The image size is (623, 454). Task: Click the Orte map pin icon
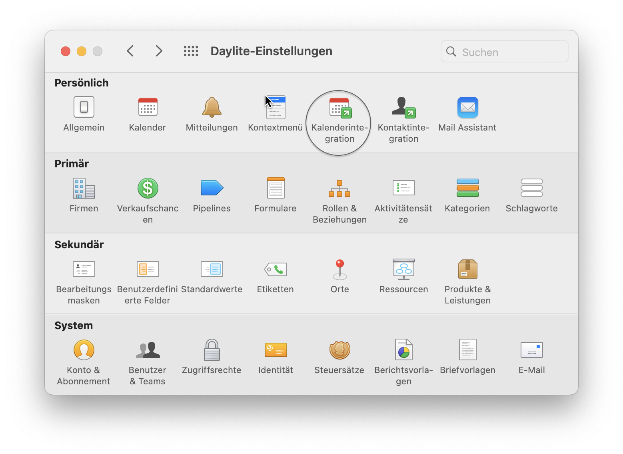(339, 269)
